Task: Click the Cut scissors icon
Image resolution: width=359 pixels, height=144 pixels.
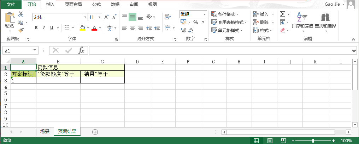Action: point(20,14)
